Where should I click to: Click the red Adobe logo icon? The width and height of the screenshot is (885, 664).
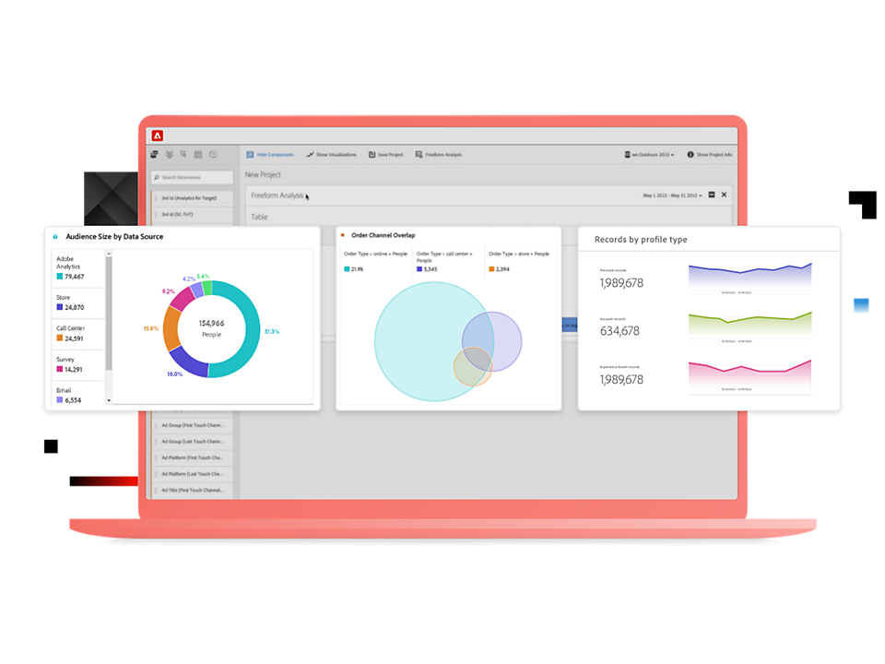click(158, 136)
